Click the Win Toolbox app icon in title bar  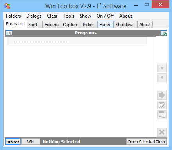[7, 6]
